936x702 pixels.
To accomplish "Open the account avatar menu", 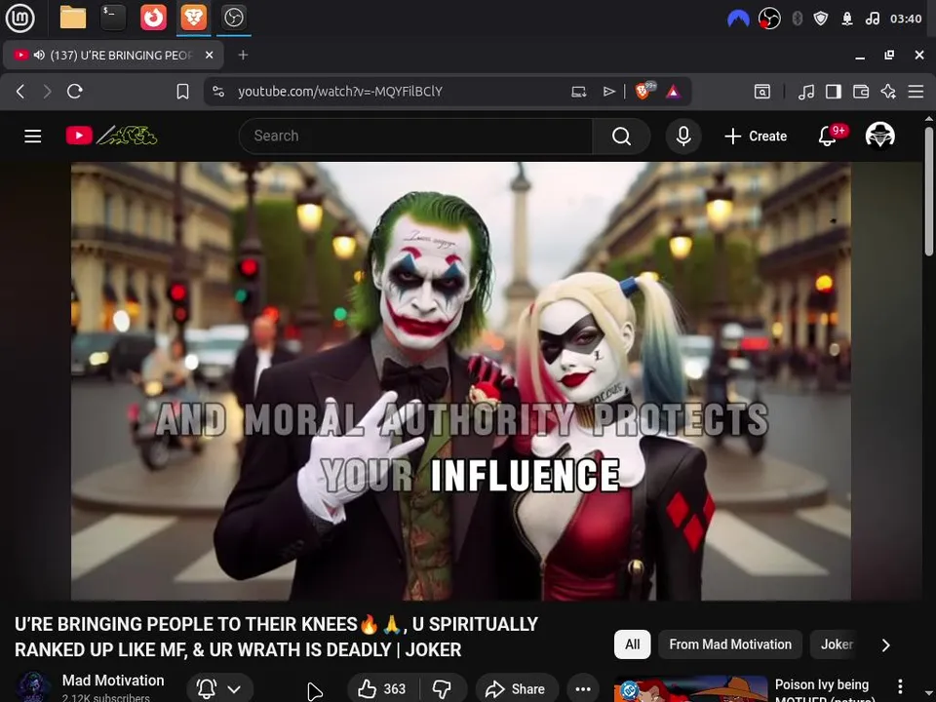I will pyautogui.click(x=880, y=136).
